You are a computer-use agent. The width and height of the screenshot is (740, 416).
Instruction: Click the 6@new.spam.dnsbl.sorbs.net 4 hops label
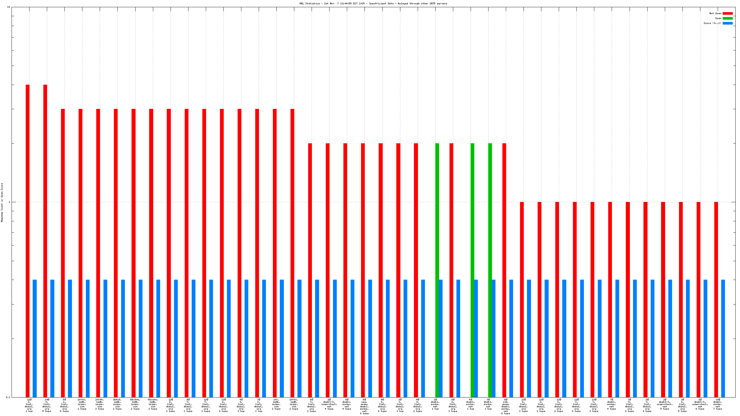coord(364,406)
